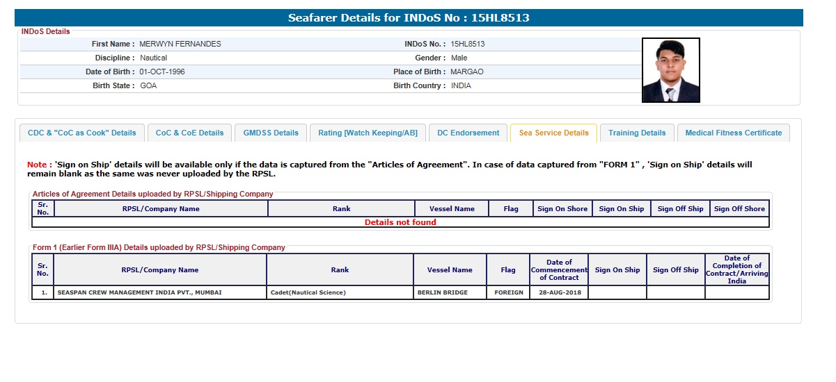836x382 pixels.
Task: Click the 'Details not found' message row
Action: tap(400, 222)
